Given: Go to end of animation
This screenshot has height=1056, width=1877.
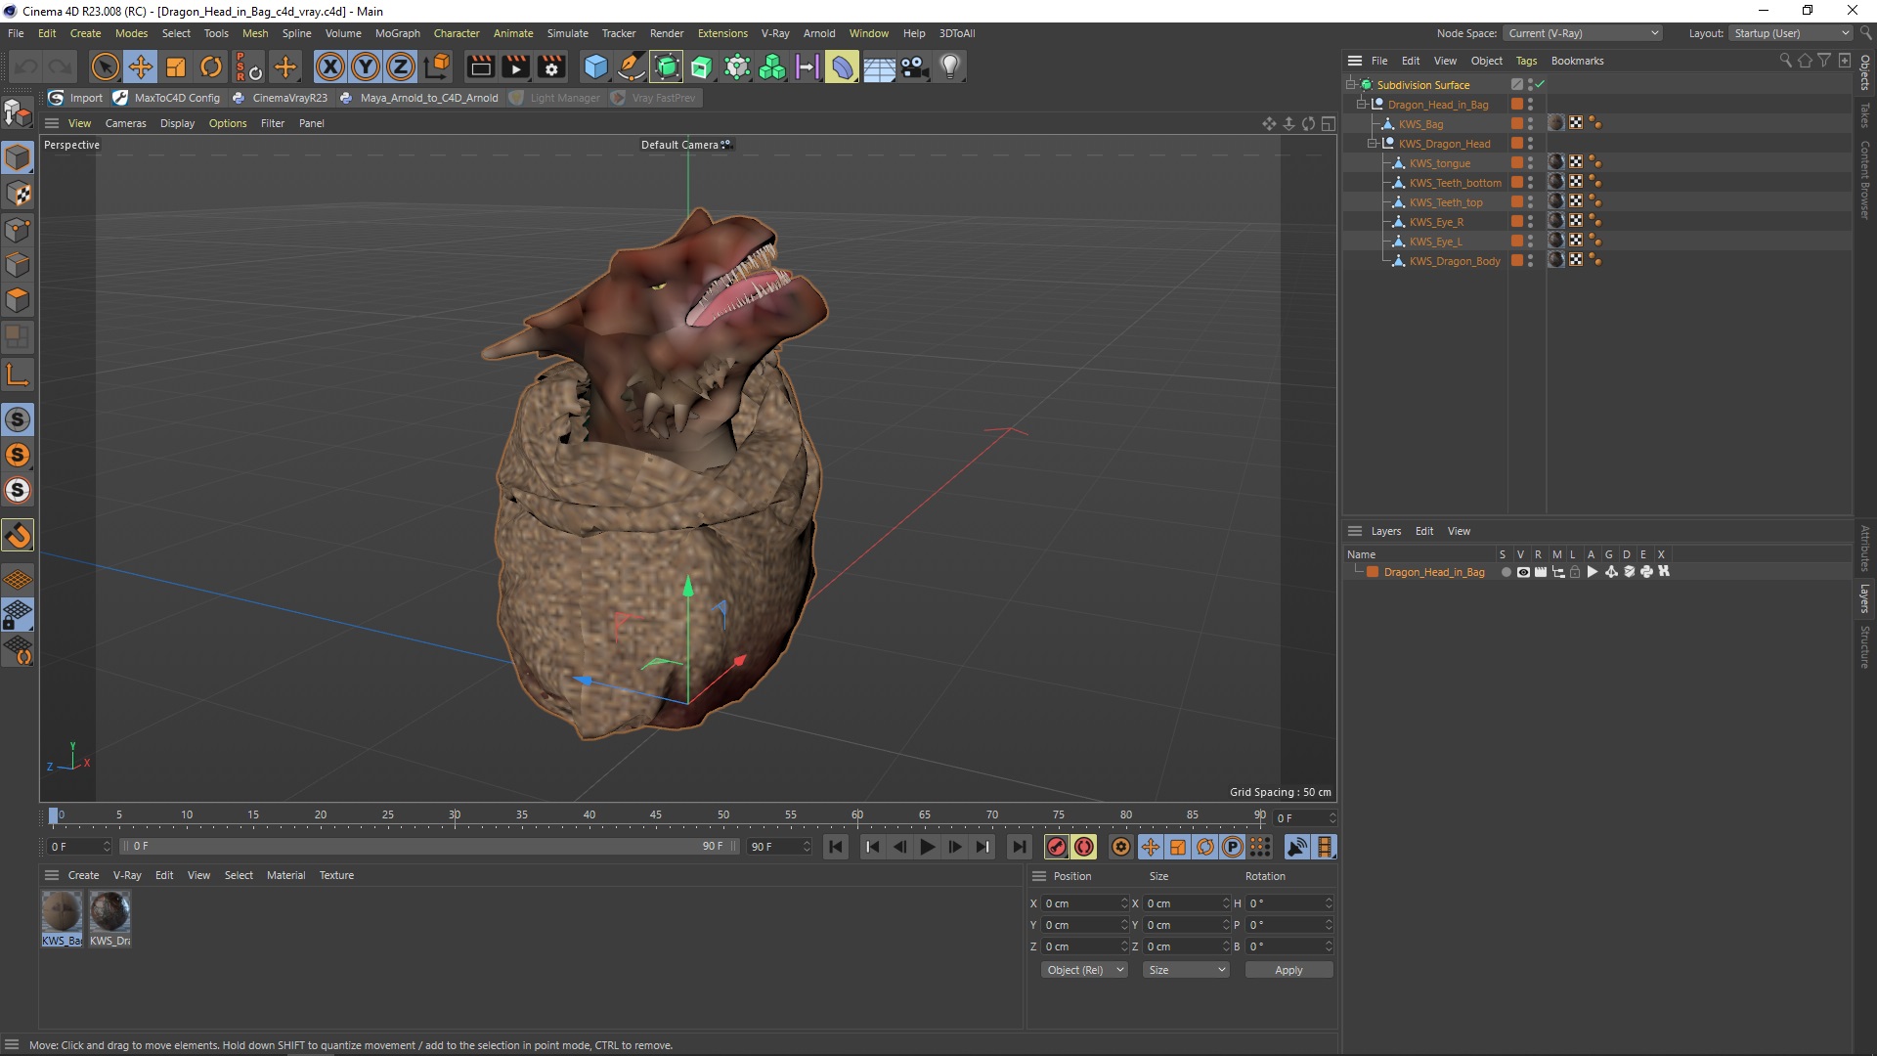Looking at the screenshot, I should [x=1019, y=847].
